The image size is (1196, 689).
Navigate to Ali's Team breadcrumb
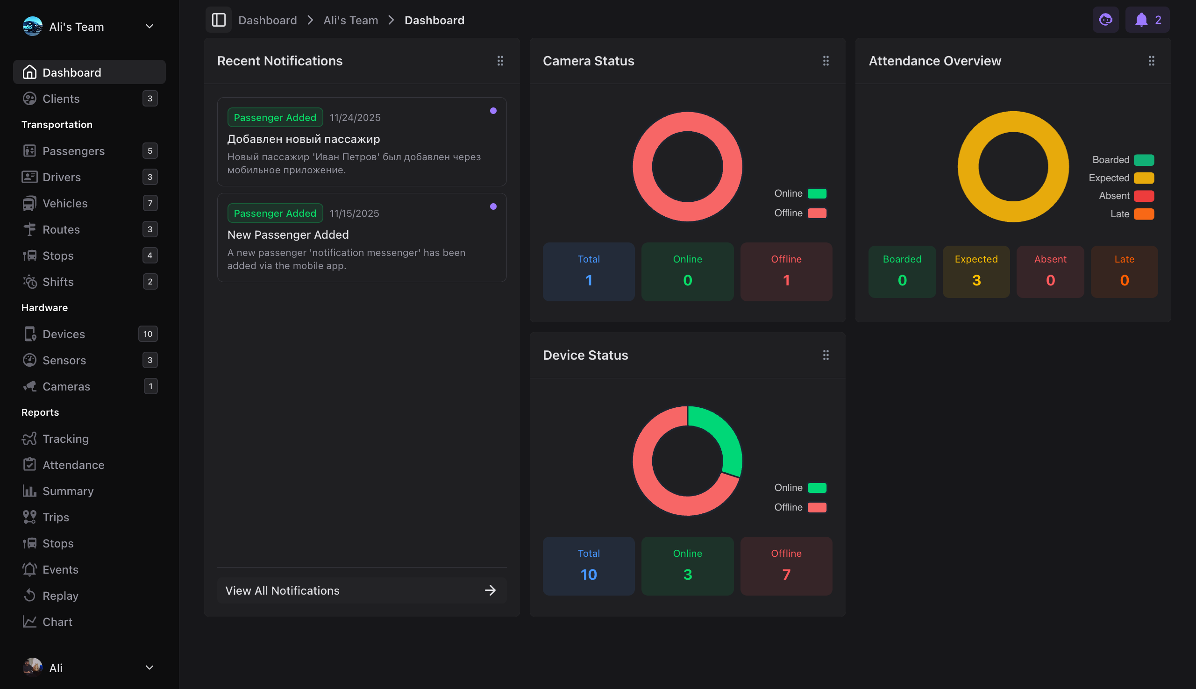pyautogui.click(x=350, y=20)
